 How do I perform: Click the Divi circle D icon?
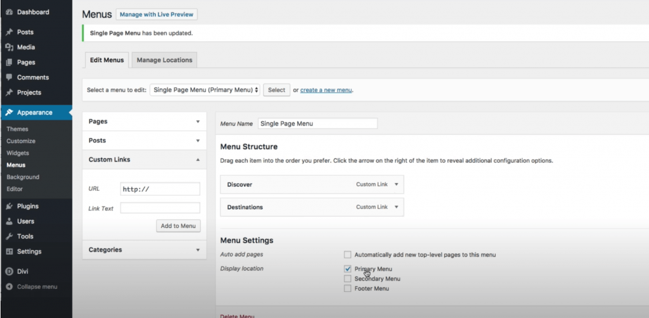[9, 272]
